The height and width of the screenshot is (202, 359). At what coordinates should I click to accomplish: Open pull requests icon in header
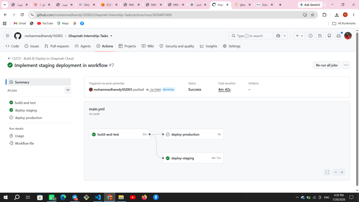point(320,36)
